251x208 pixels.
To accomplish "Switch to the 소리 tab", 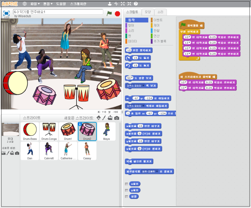I will coord(160,12).
